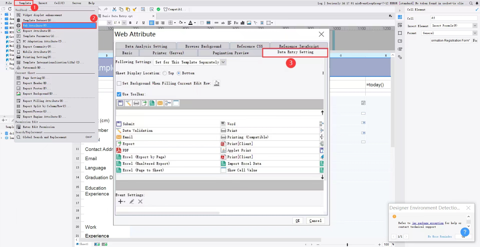Click the orange Email icon in the toolbar preview
This screenshot has width=480, height=247.
[160, 103]
